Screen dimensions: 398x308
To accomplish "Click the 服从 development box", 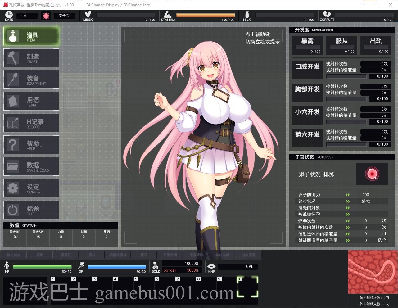I will pyautogui.click(x=342, y=45).
